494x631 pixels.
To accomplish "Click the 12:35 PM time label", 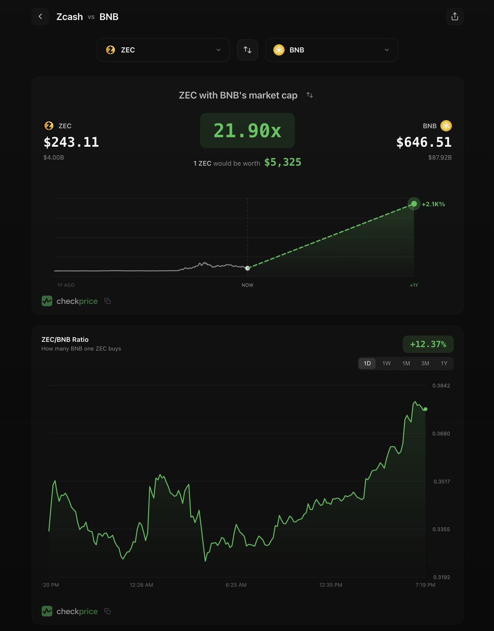I will pyautogui.click(x=331, y=585).
